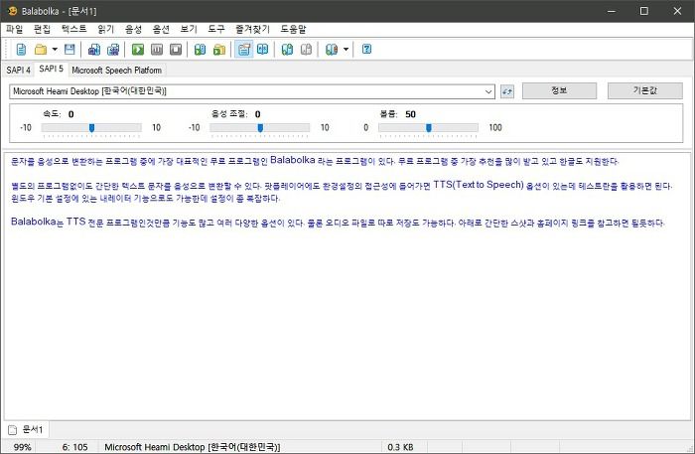The width and height of the screenshot is (695, 454).
Task: Open the 보기 menu
Action: point(189,29)
